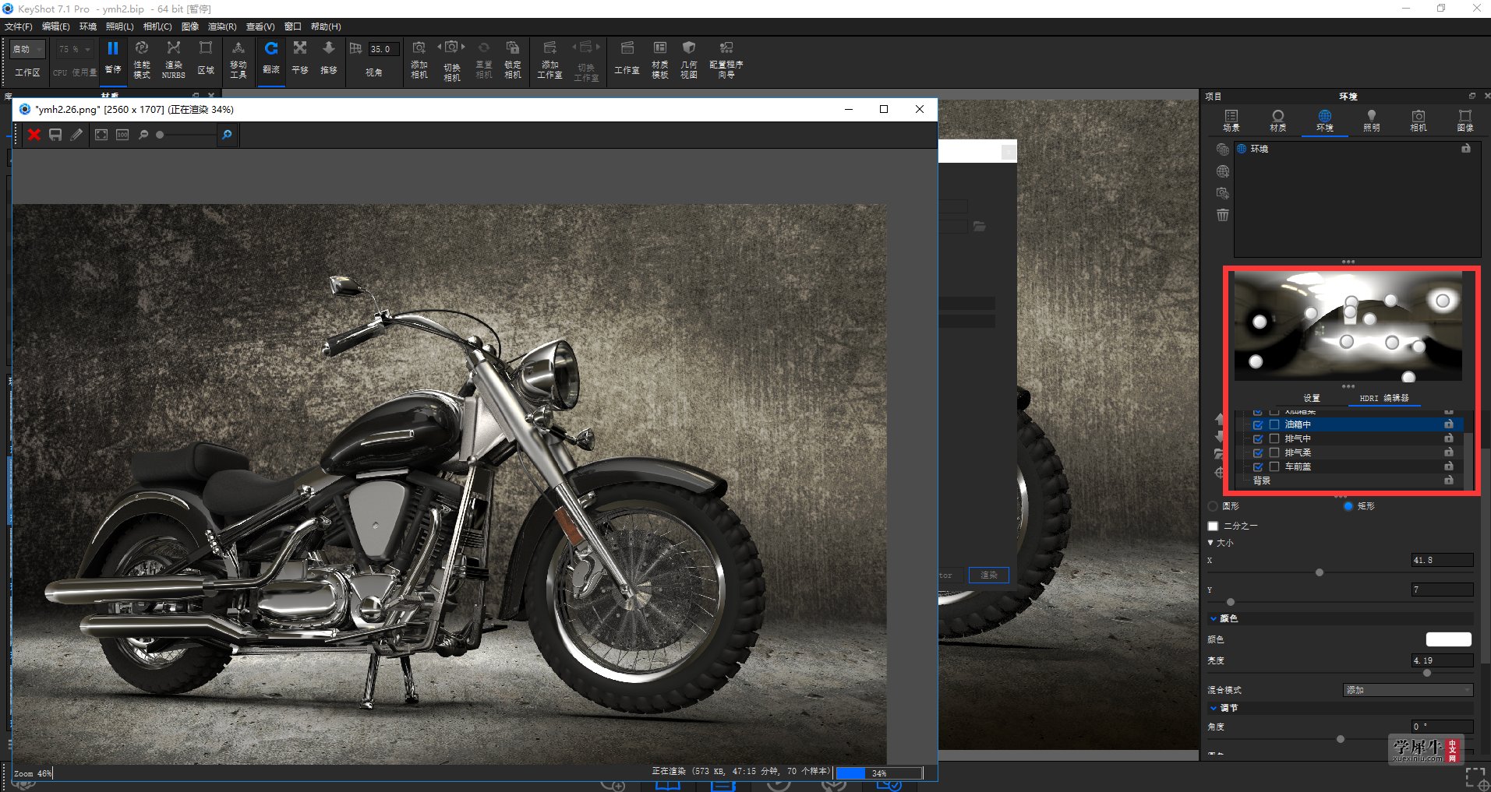The width and height of the screenshot is (1491, 792).
Task: Activate region render (区域)
Action: point(206,59)
